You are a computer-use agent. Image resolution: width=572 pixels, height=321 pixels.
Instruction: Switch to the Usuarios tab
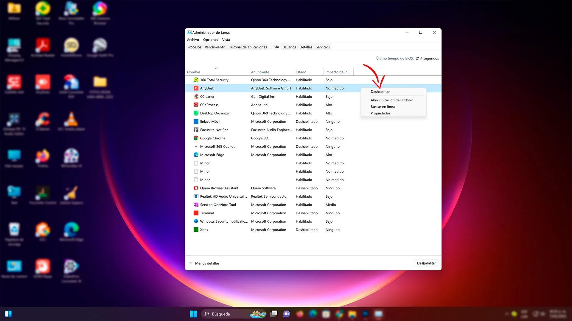point(289,47)
